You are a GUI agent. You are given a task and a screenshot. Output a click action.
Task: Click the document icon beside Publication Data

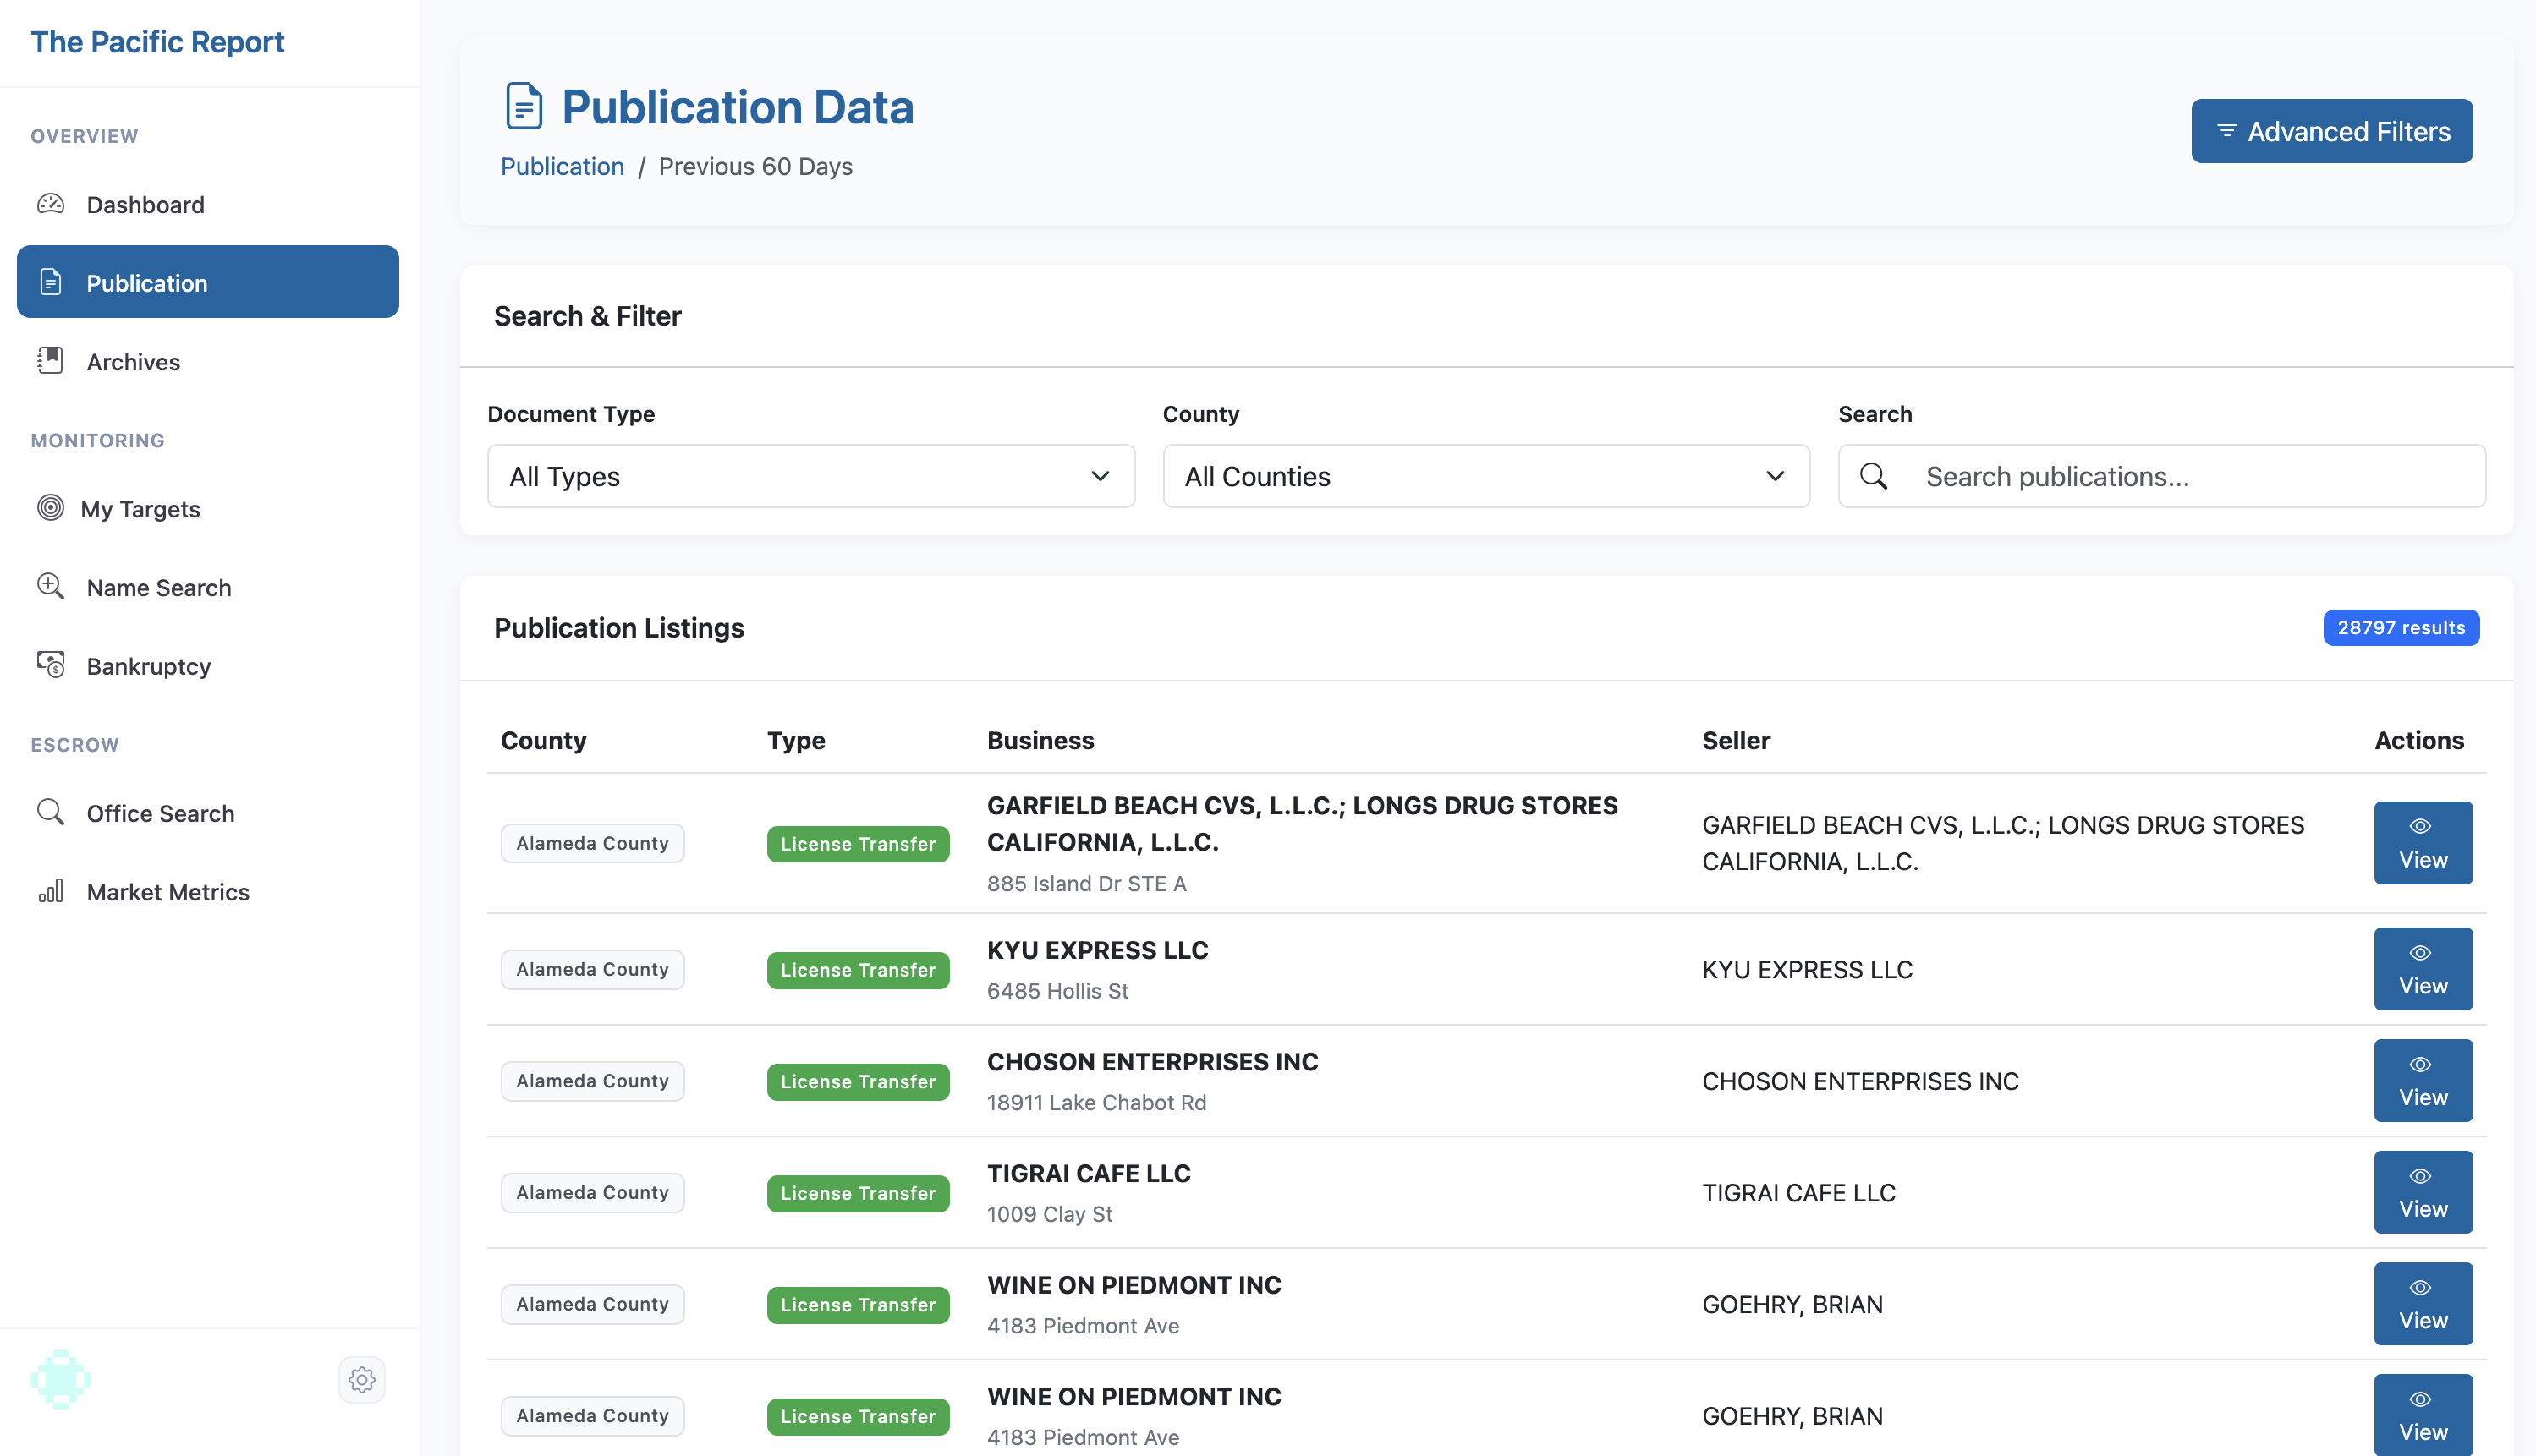(524, 106)
